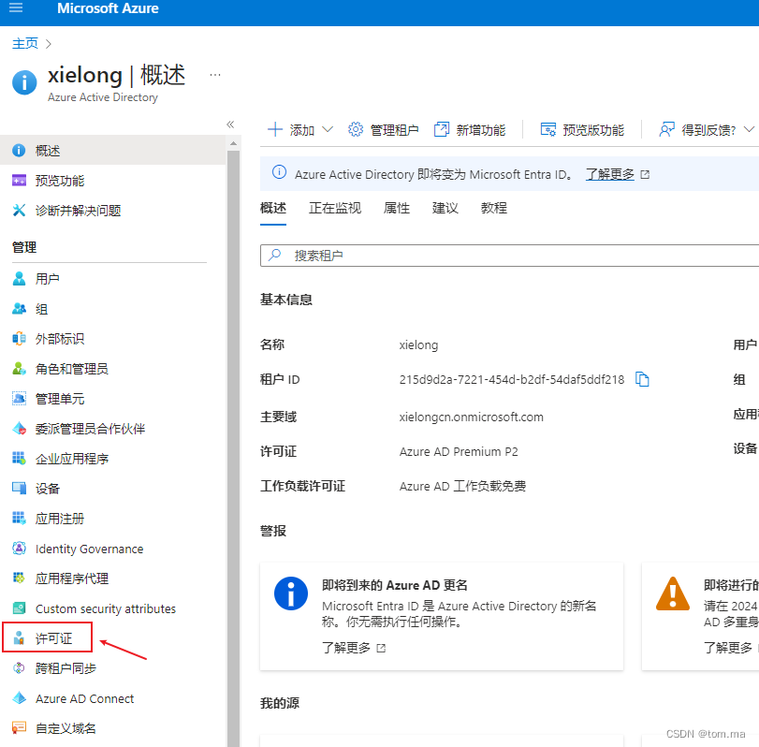
Task: Click the 跨租户同步 icon
Action: pyautogui.click(x=19, y=668)
